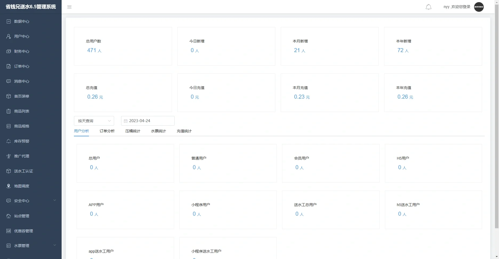Open 财务中心 in the sidebar
Screen dimensions: 499x259
tap(22, 51)
